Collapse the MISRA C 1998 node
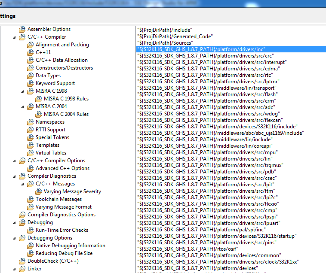Viewport: 326px width, 273px height. (22, 91)
